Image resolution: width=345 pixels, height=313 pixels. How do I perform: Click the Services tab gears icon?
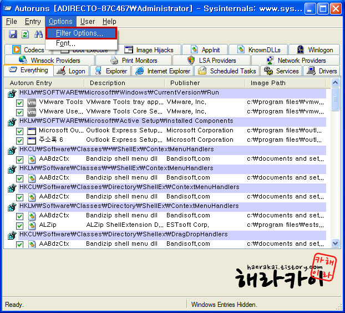[x=268, y=71]
